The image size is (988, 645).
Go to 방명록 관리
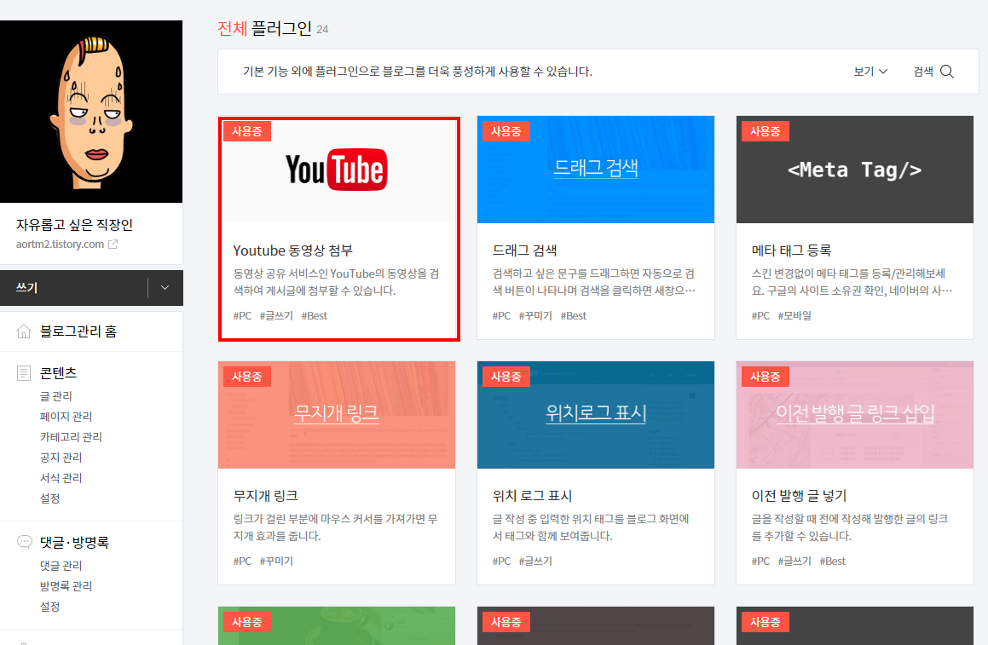click(66, 586)
